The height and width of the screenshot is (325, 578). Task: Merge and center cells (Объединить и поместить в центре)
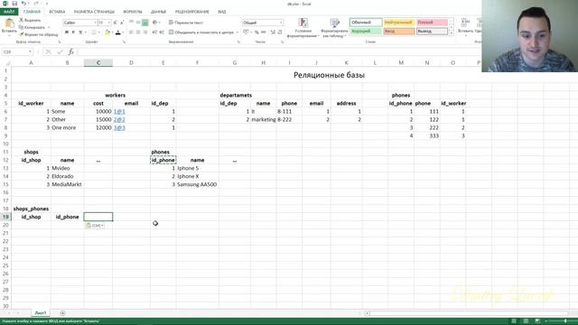point(201,32)
